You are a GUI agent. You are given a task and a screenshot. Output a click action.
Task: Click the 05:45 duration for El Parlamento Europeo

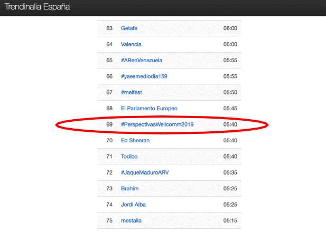click(x=230, y=108)
